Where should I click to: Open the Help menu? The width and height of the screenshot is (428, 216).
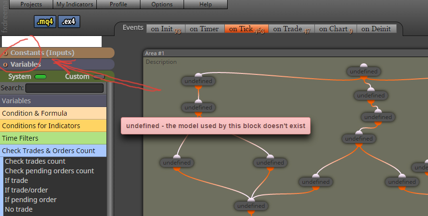tap(206, 4)
